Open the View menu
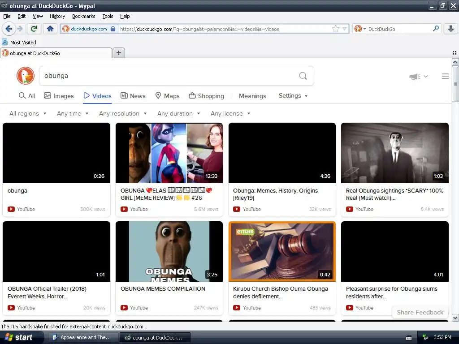Screen dimensions: 459x344 click(x=38, y=16)
